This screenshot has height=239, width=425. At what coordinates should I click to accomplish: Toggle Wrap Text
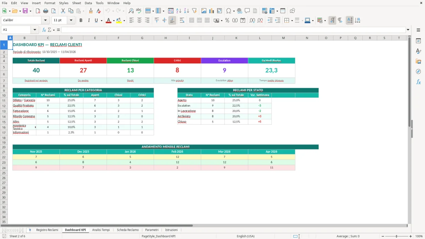182,21
